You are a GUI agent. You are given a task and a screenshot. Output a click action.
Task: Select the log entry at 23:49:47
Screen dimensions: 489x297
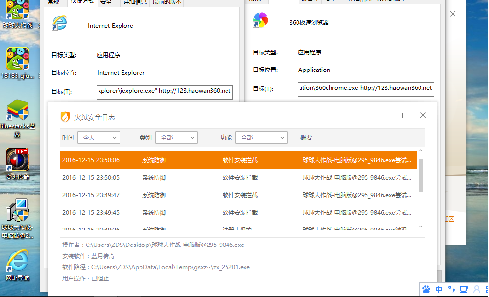pos(238,195)
